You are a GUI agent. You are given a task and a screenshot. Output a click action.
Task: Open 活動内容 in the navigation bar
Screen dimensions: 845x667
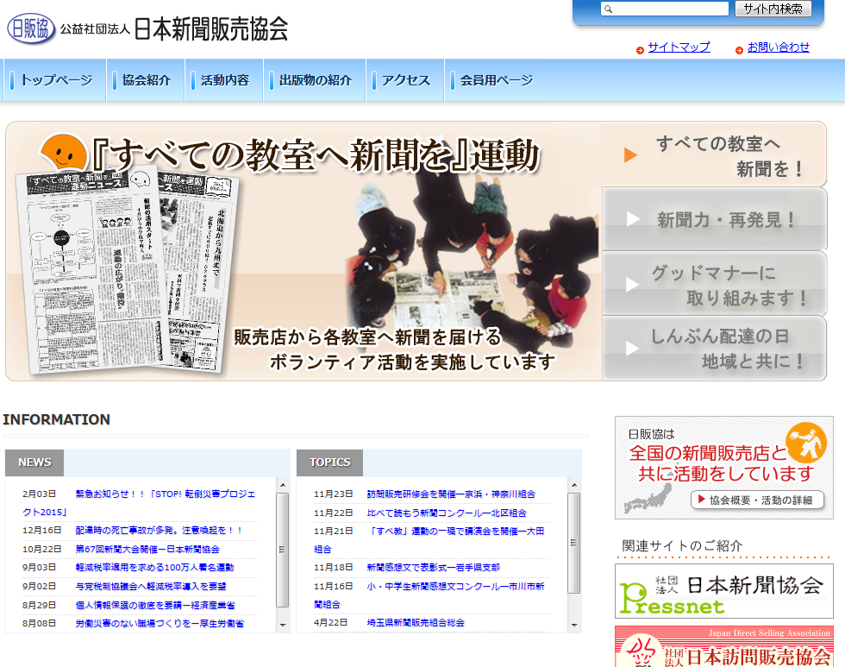pos(225,80)
